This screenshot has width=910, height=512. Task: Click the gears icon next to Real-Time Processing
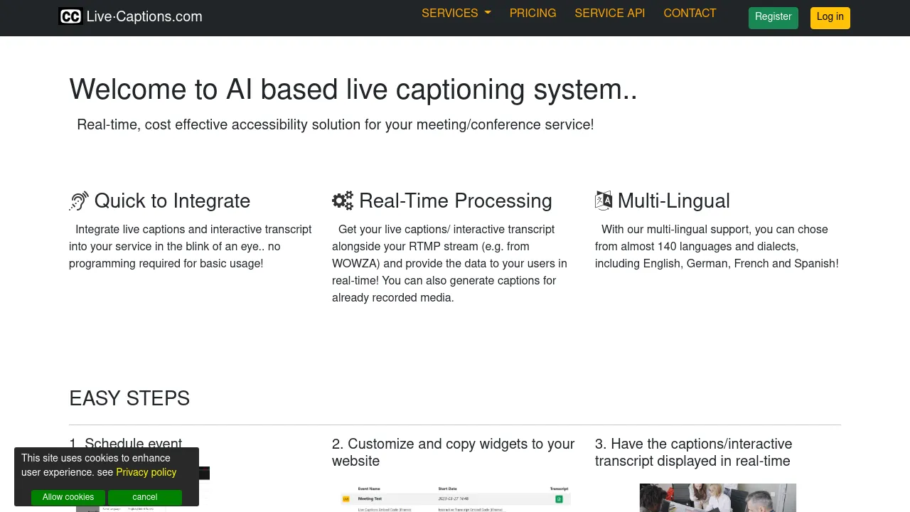[342, 201]
